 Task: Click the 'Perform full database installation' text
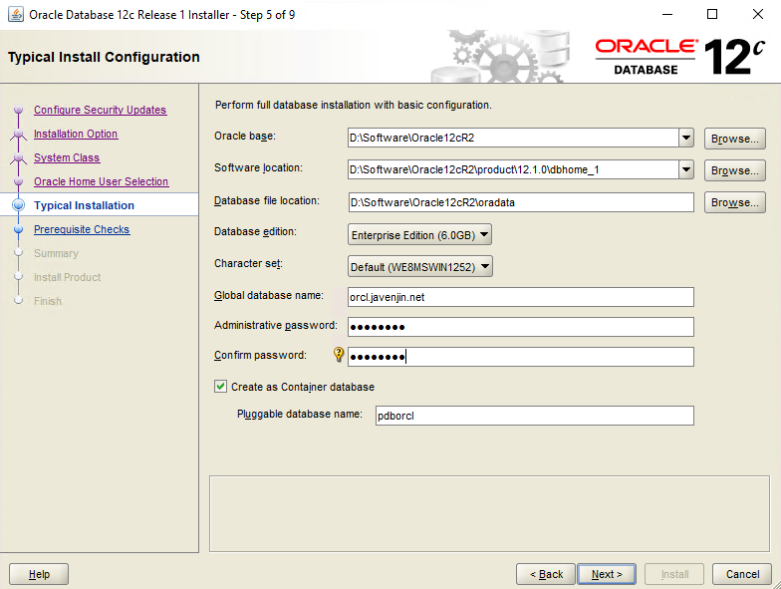[x=353, y=105]
